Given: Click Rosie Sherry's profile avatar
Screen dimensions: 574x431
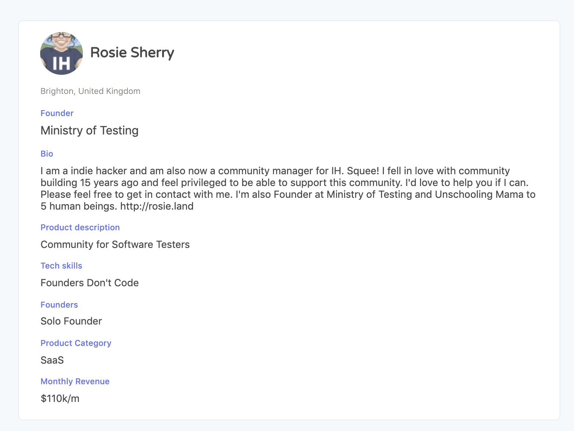Looking at the screenshot, I should tap(62, 53).
